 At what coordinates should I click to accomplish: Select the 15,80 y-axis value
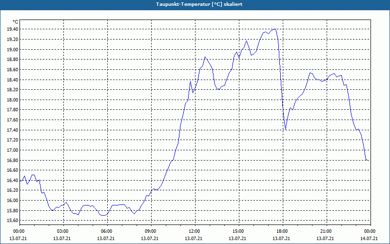(x=13, y=211)
